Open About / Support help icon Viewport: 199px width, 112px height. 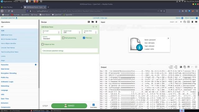coord(197,18)
